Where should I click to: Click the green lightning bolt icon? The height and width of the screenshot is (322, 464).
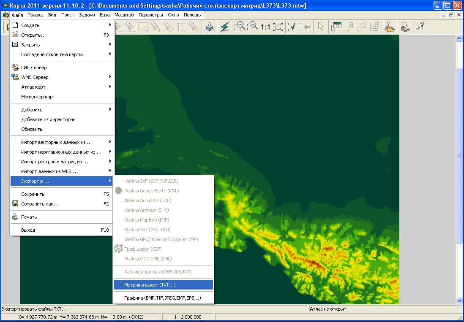tap(225, 27)
